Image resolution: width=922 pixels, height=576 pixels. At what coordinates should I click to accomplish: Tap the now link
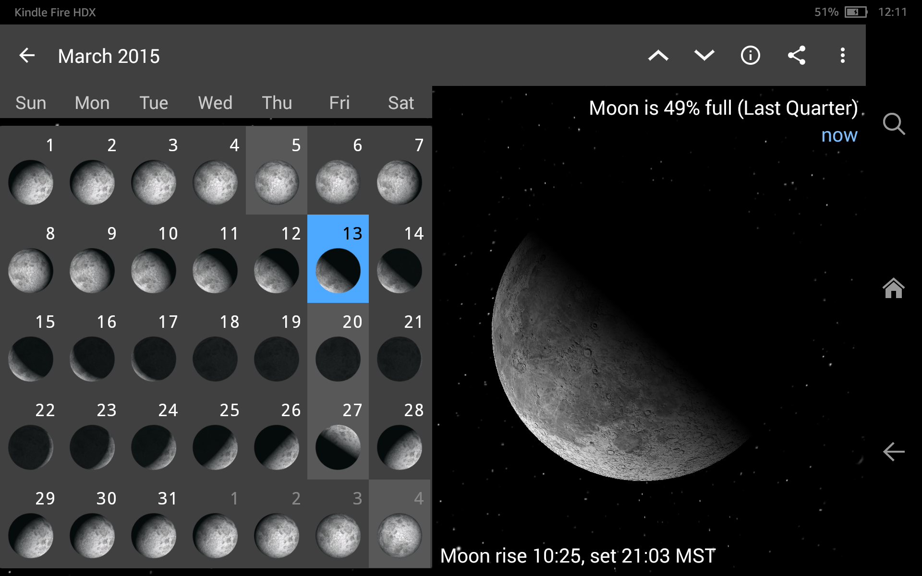(x=839, y=135)
